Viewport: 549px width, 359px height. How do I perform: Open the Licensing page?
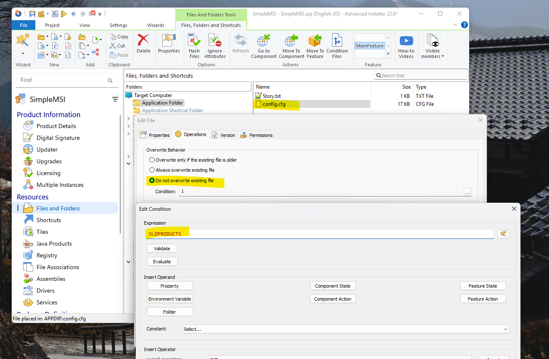click(x=48, y=173)
